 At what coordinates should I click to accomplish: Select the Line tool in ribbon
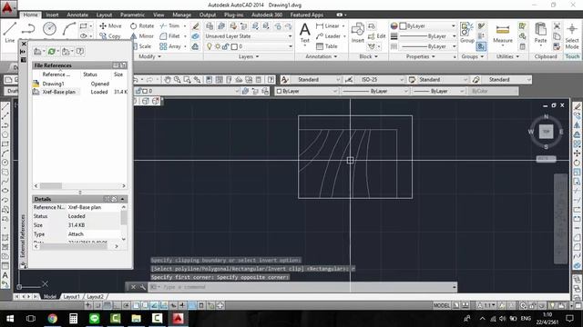10,32
